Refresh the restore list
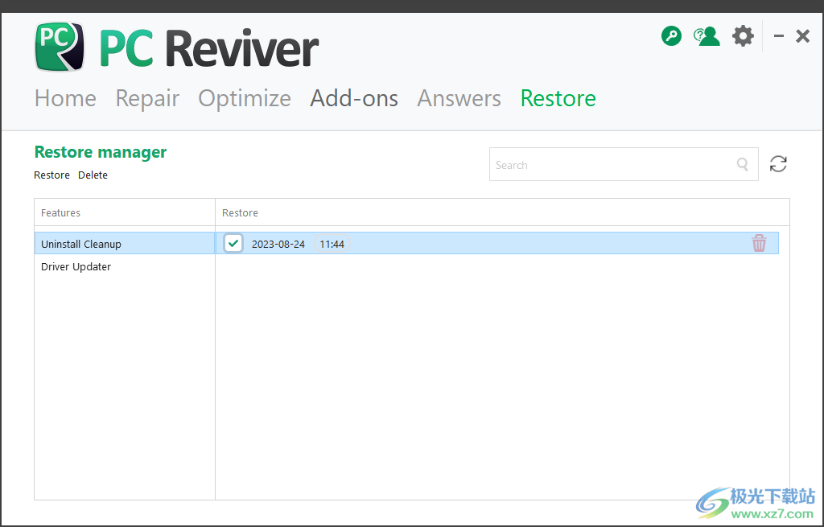This screenshot has height=527, width=824. [x=778, y=164]
